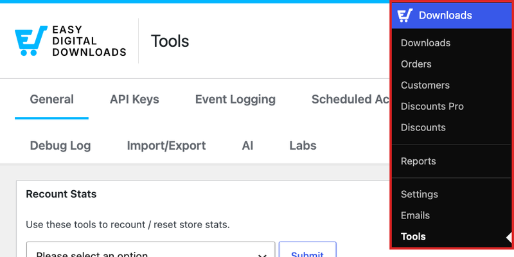Go to the Downloads submenu item
The width and height of the screenshot is (514, 257).
click(x=425, y=43)
